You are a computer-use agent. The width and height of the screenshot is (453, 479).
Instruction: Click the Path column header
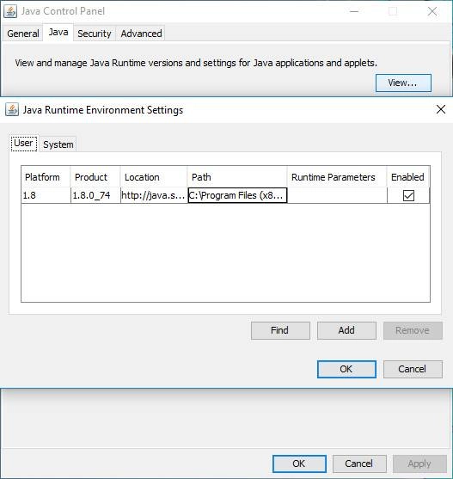[237, 177]
